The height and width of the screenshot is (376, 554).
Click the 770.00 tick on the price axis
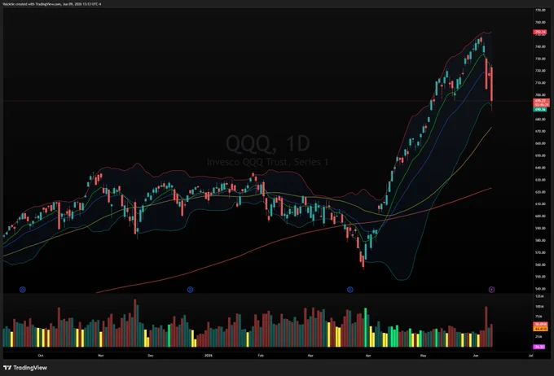pyautogui.click(x=541, y=11)
